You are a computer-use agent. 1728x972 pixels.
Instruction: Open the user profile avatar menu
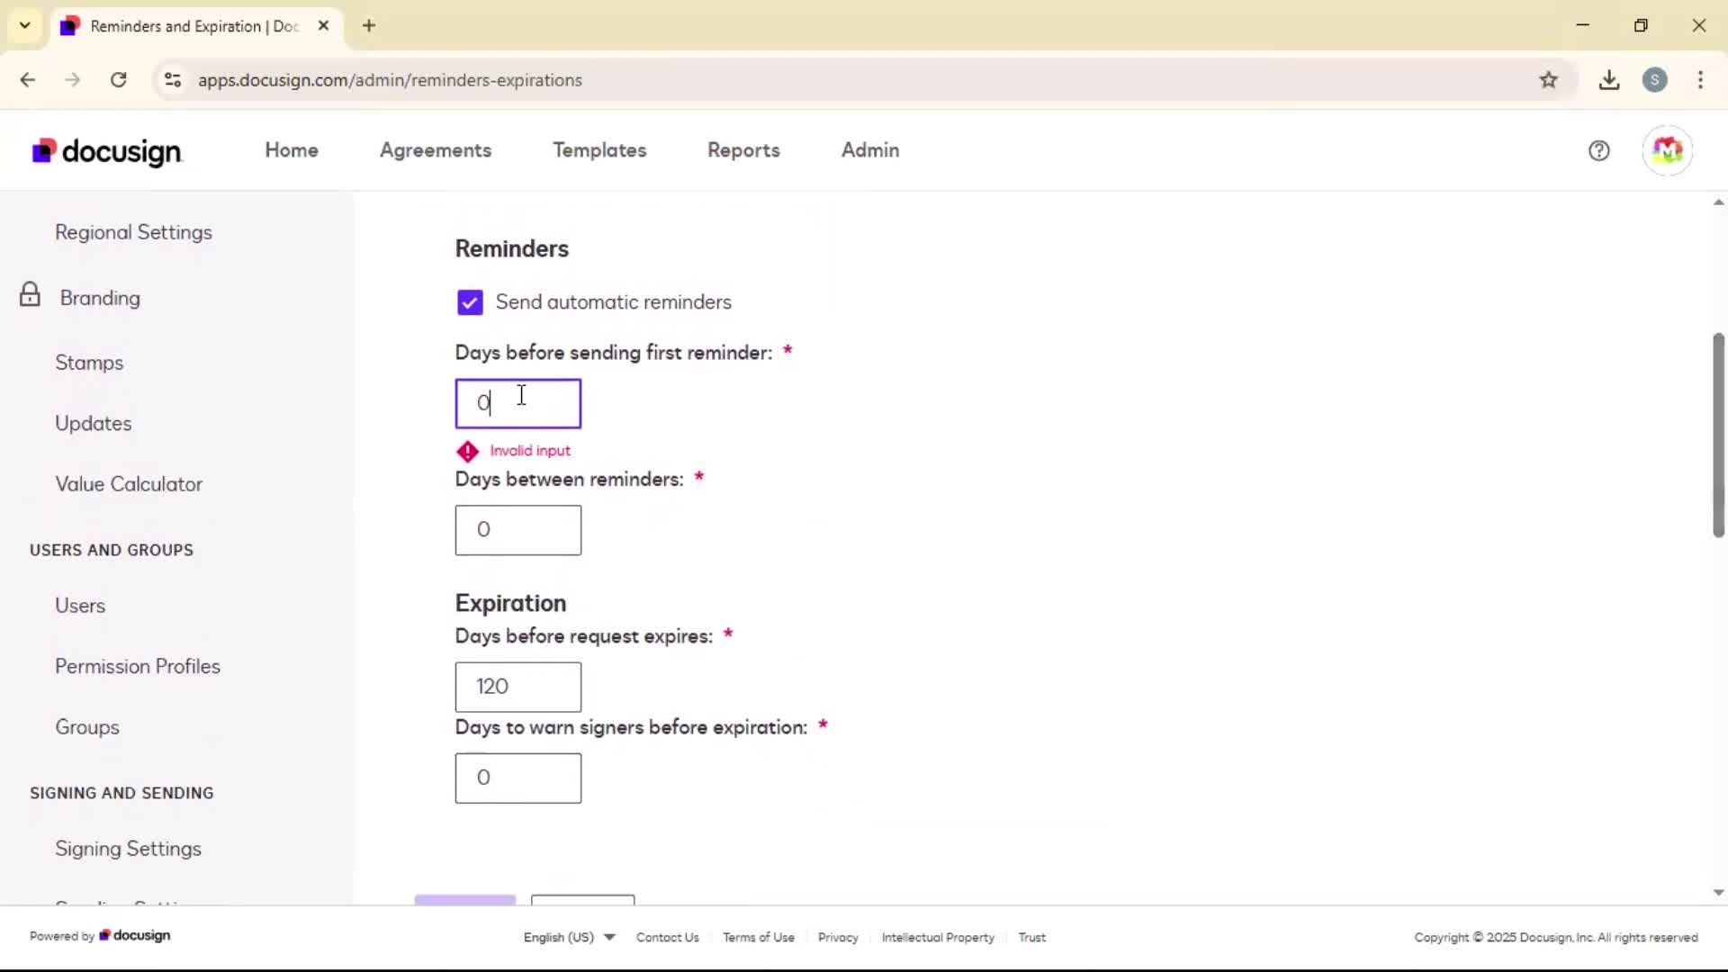1667,150
